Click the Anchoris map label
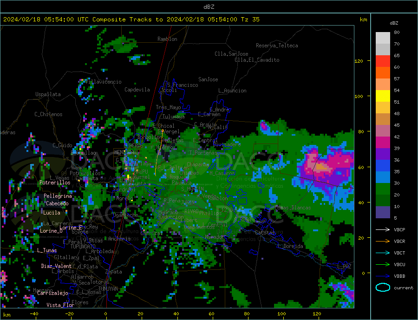Screen dimensions: 418x320 (x=119, y=239)
